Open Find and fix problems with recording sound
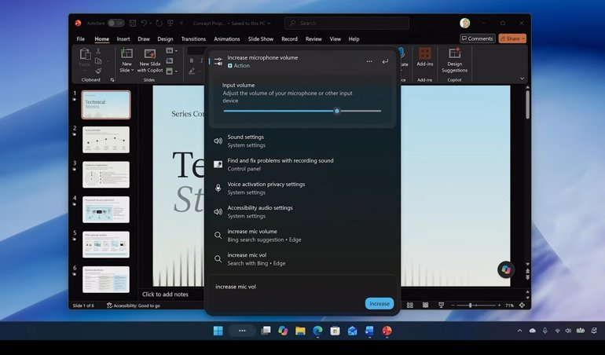This screenshot has width=605, height=355. 302,164
